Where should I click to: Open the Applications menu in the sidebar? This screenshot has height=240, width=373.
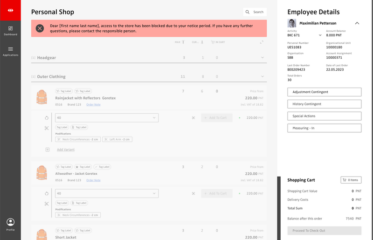(x=10, y=51)
